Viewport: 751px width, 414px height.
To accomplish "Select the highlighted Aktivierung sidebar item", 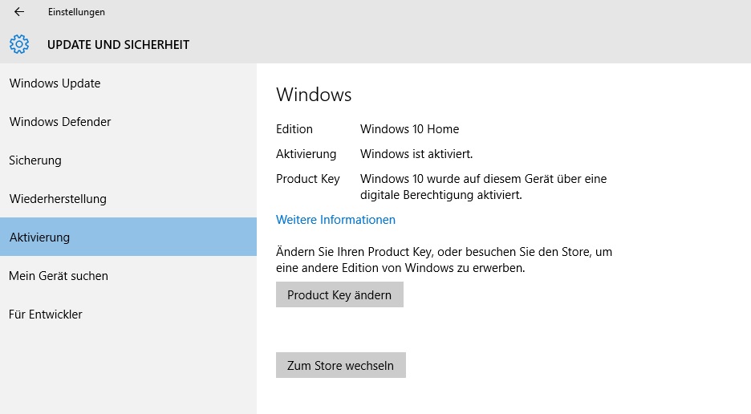I will pyautogui.click(x=40, y=237).
